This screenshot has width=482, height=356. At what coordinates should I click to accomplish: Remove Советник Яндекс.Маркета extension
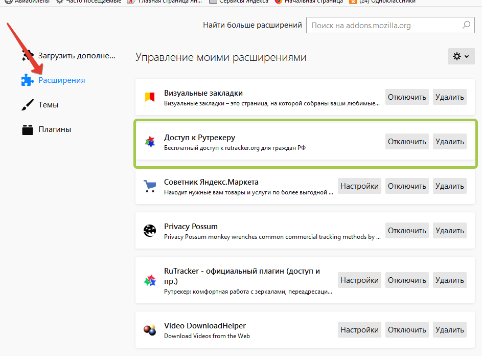450,186
